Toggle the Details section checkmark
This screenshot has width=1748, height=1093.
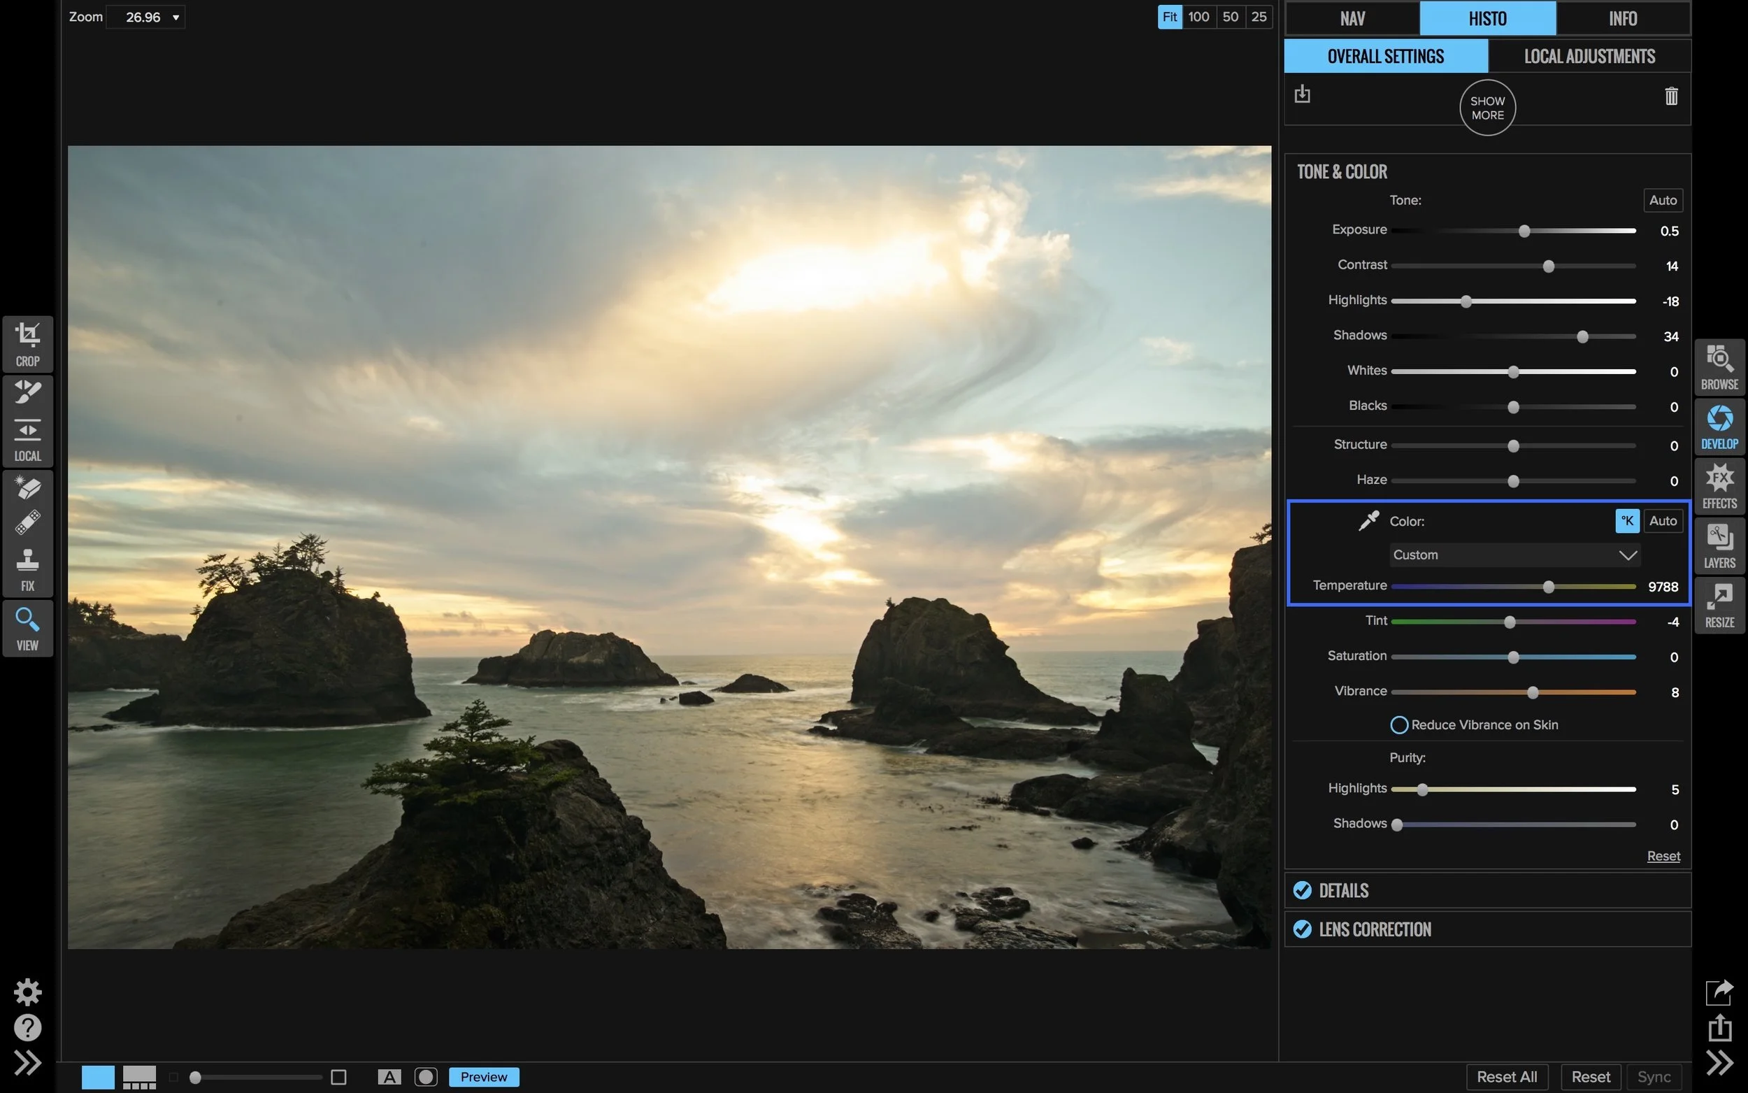[x=1302, y=891]
